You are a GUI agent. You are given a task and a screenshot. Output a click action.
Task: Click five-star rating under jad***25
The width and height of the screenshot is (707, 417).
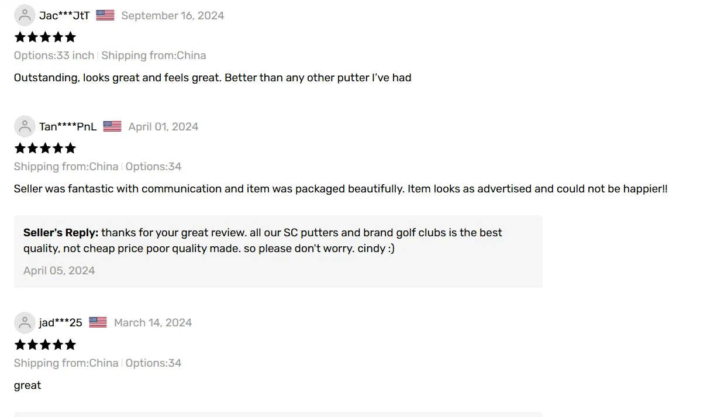point(45,344)
